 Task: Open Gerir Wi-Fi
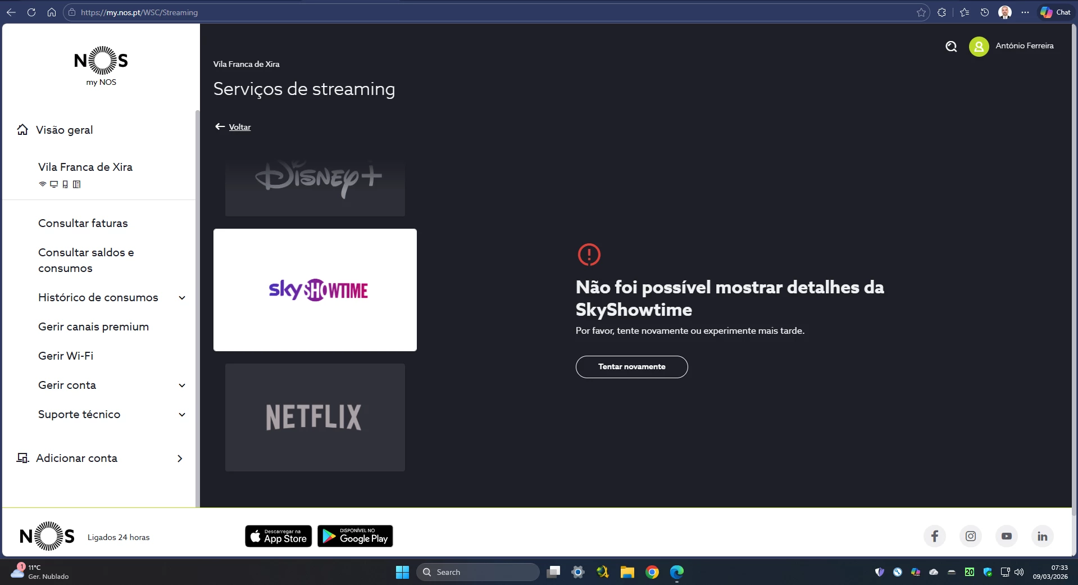66,356
